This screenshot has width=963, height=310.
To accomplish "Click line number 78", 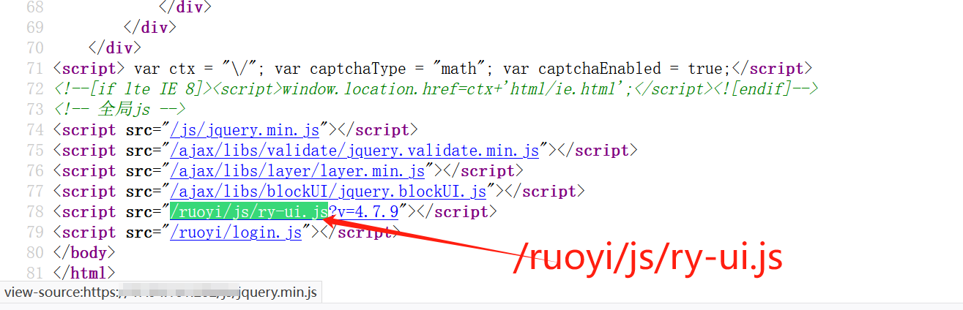I will tap(35, 212).
